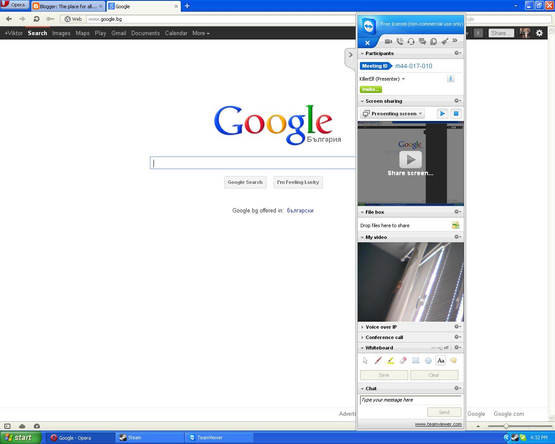
Task: Start video with the webcam icon
Action: click(388, 42)
